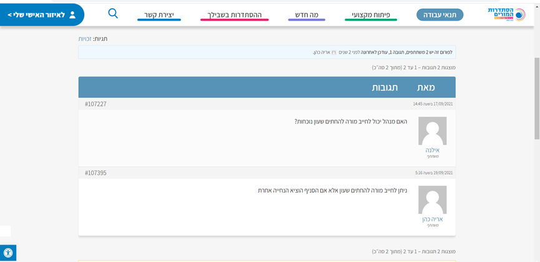Open יצירת קשר menu
This screenshot has height=262, width=540.
pos(159,15)
